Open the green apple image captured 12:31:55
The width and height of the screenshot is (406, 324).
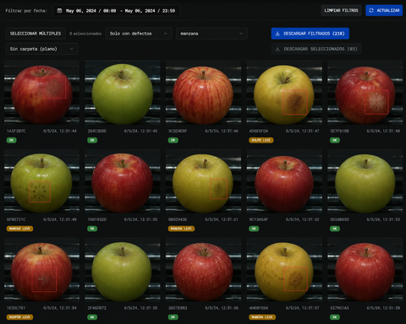point(123,270)
